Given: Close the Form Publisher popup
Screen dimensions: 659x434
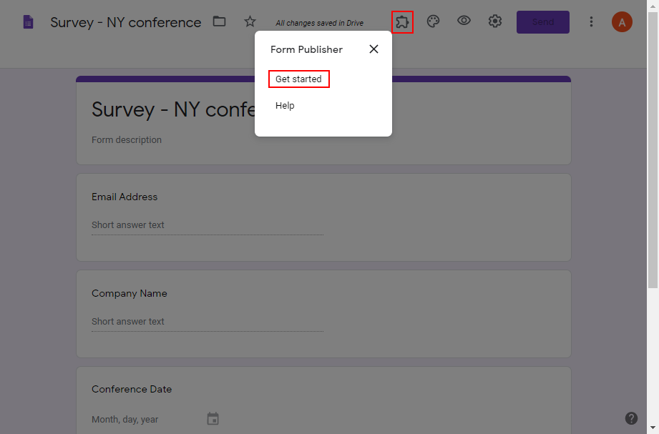Looking at the screenshot, I should point(374,49).
